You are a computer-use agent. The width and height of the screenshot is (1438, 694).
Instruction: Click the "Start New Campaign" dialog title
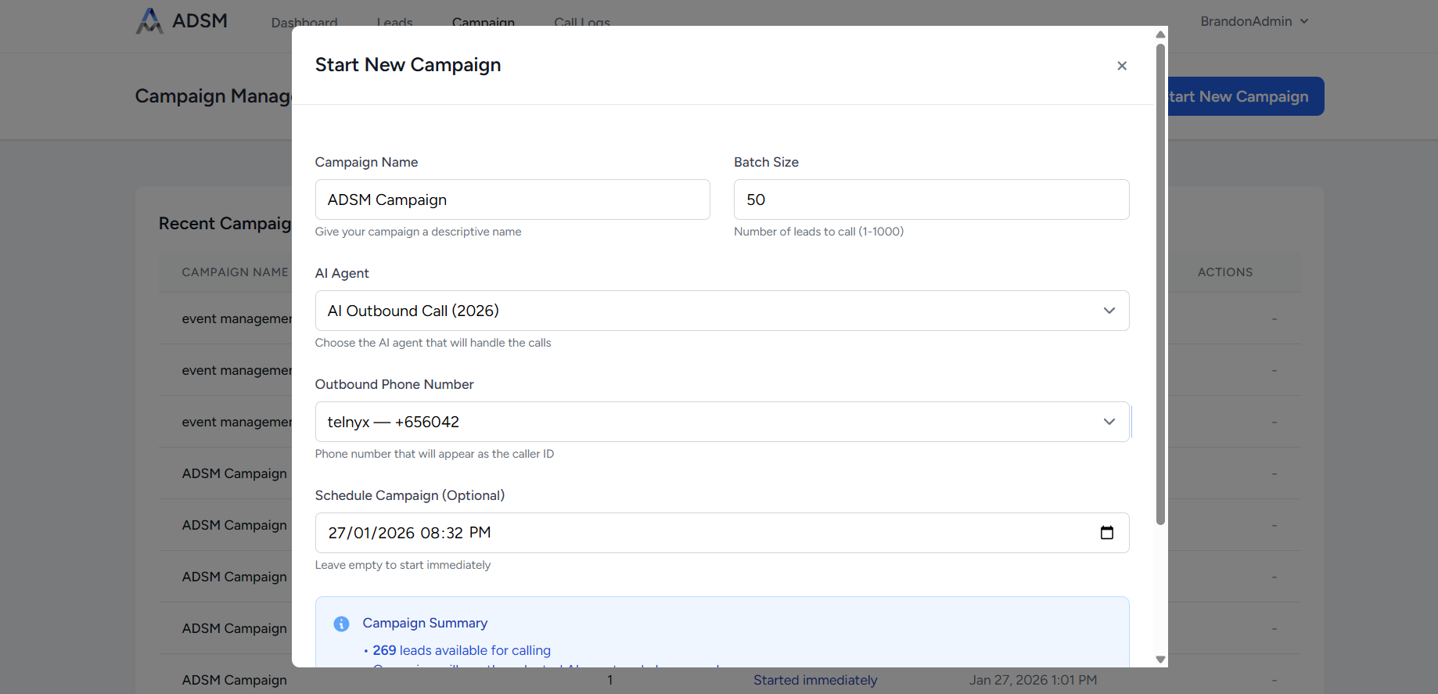click(408, 65)
